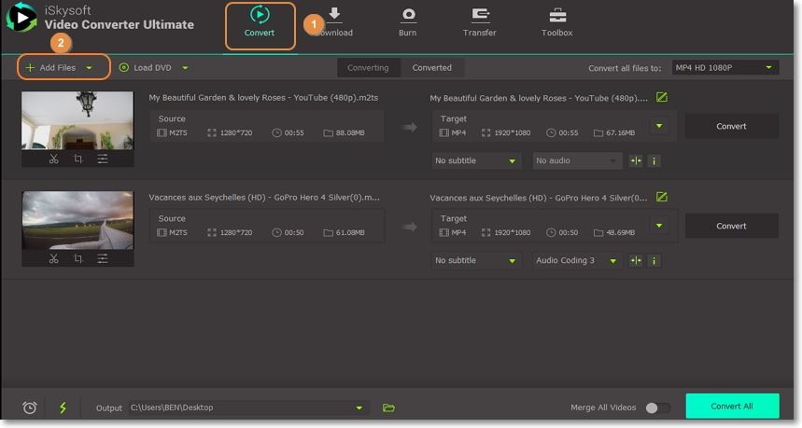Image resolution: width=802 pixels, height=428 pixels.
Task: Show media info for Vacances aux Seychelles video
Action: click(654, 260)
